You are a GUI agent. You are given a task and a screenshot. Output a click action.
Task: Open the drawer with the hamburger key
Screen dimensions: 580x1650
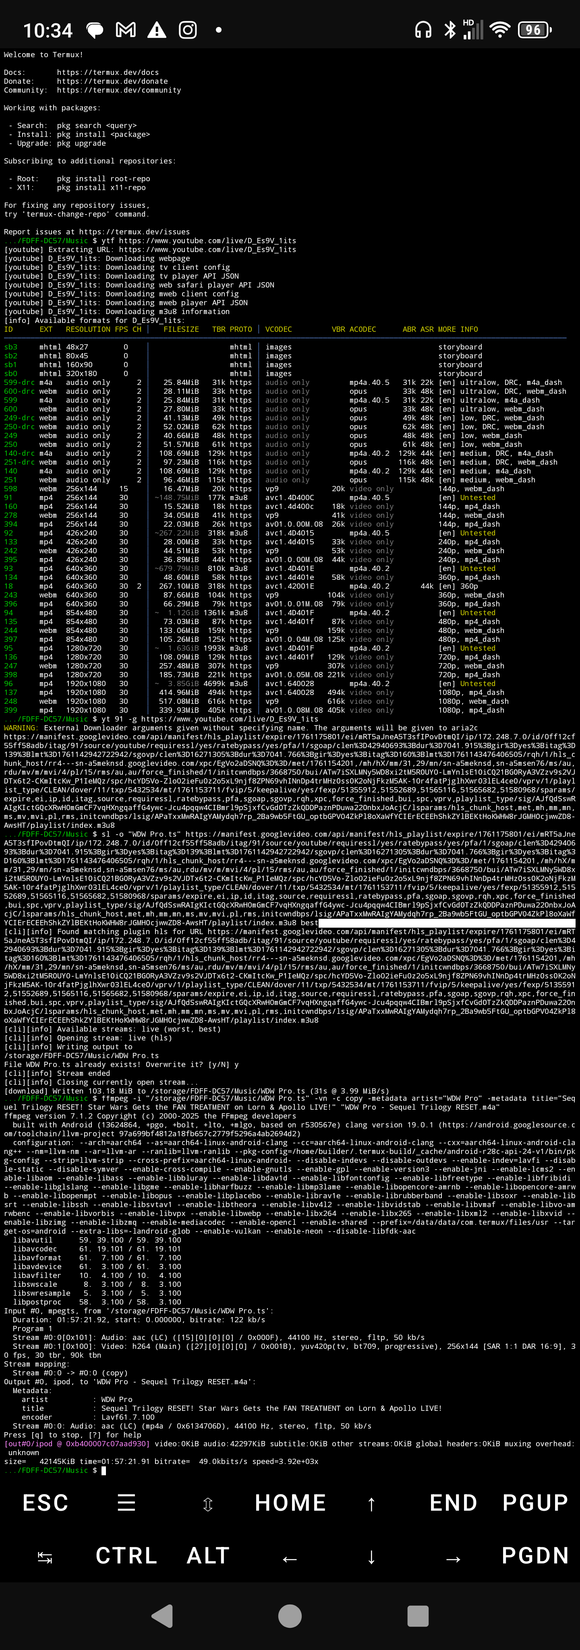(126, 1502)
